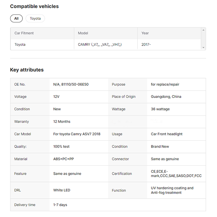
Task: Click the 36 wattage value
Action: pyautogui.click(x=160, y=109)
